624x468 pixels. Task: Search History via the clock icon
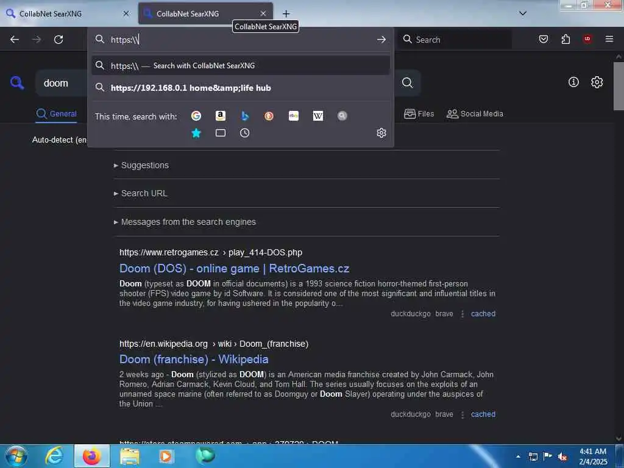pyautogui.click(x=245, y=133)
